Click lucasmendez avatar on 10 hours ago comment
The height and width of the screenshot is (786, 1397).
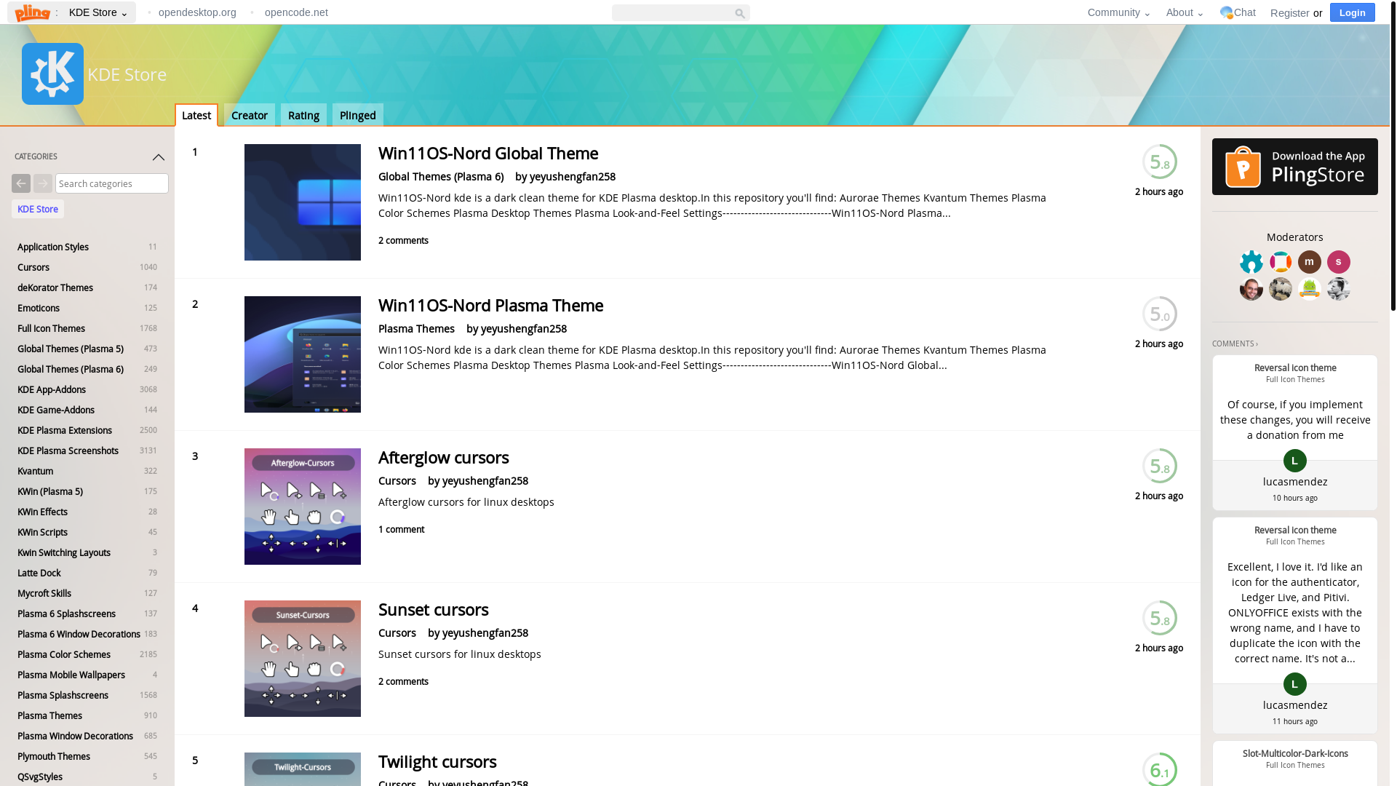[1294, 461]
